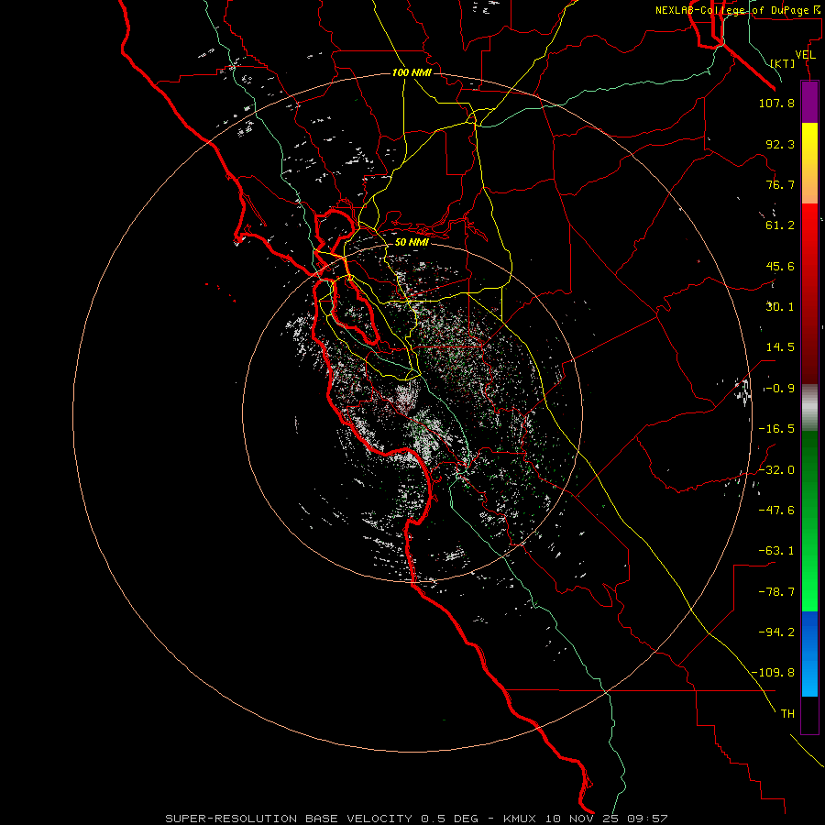Click the -16.5 legend value

(776, 429)
